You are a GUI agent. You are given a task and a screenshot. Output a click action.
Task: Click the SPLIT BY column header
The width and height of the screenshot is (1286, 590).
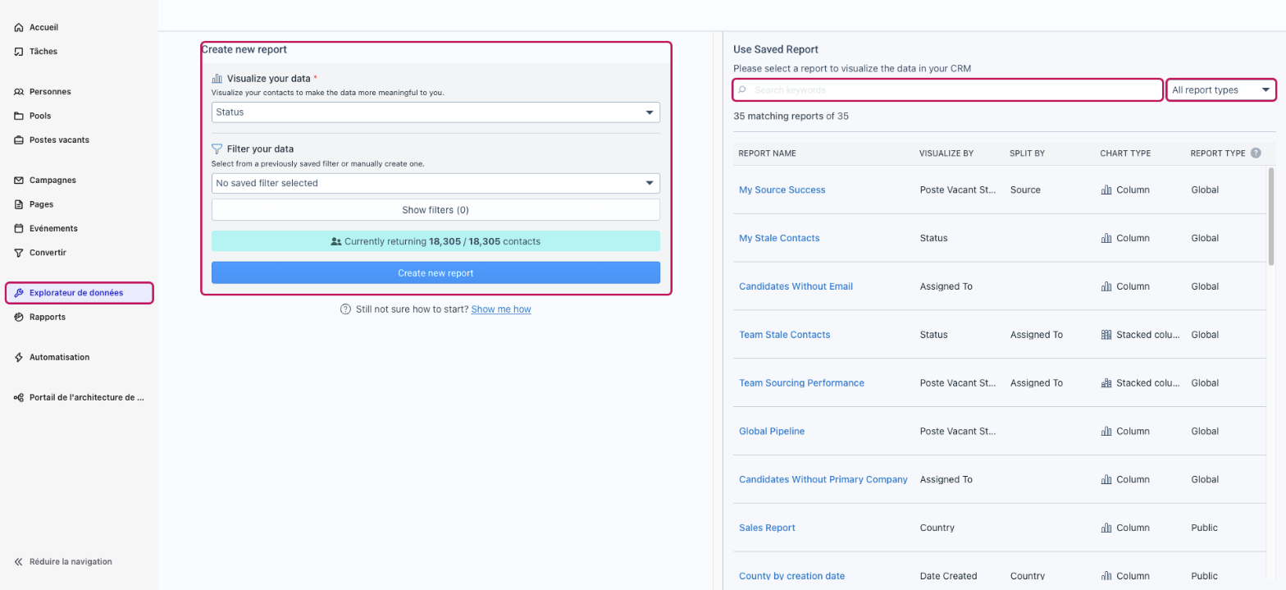coord(1027,153)
